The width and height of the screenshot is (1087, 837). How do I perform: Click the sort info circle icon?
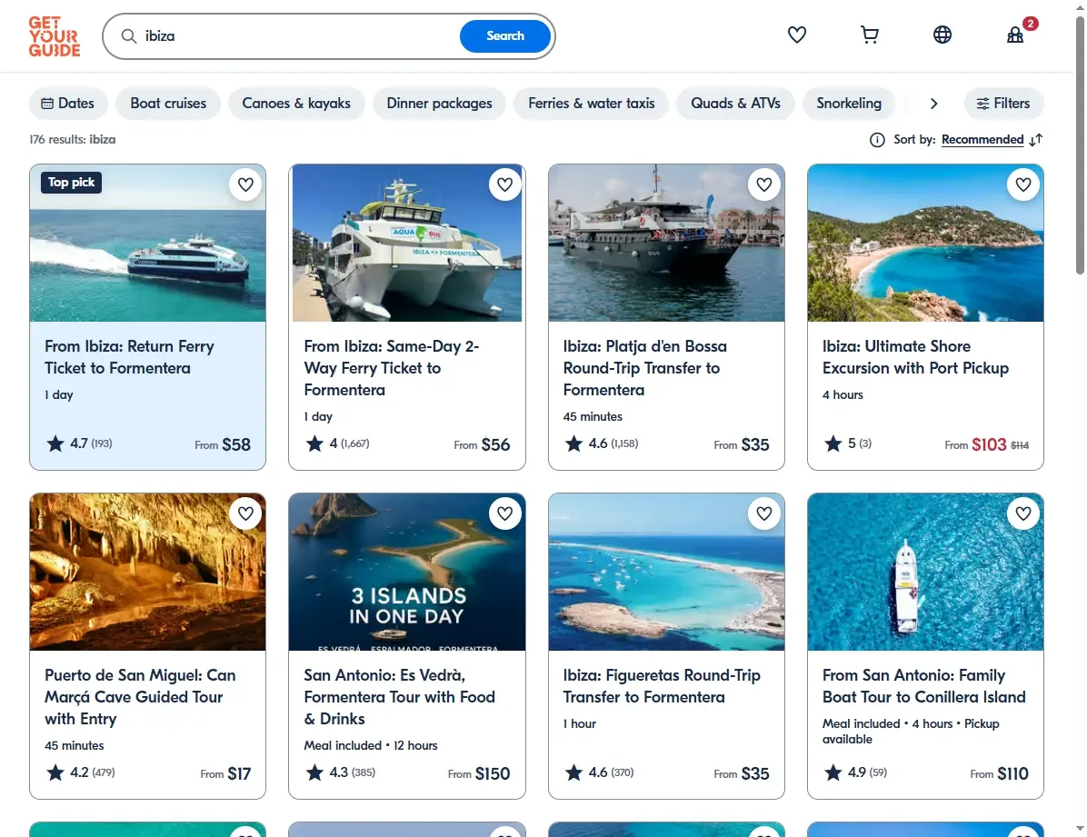[x=877, y=140]
